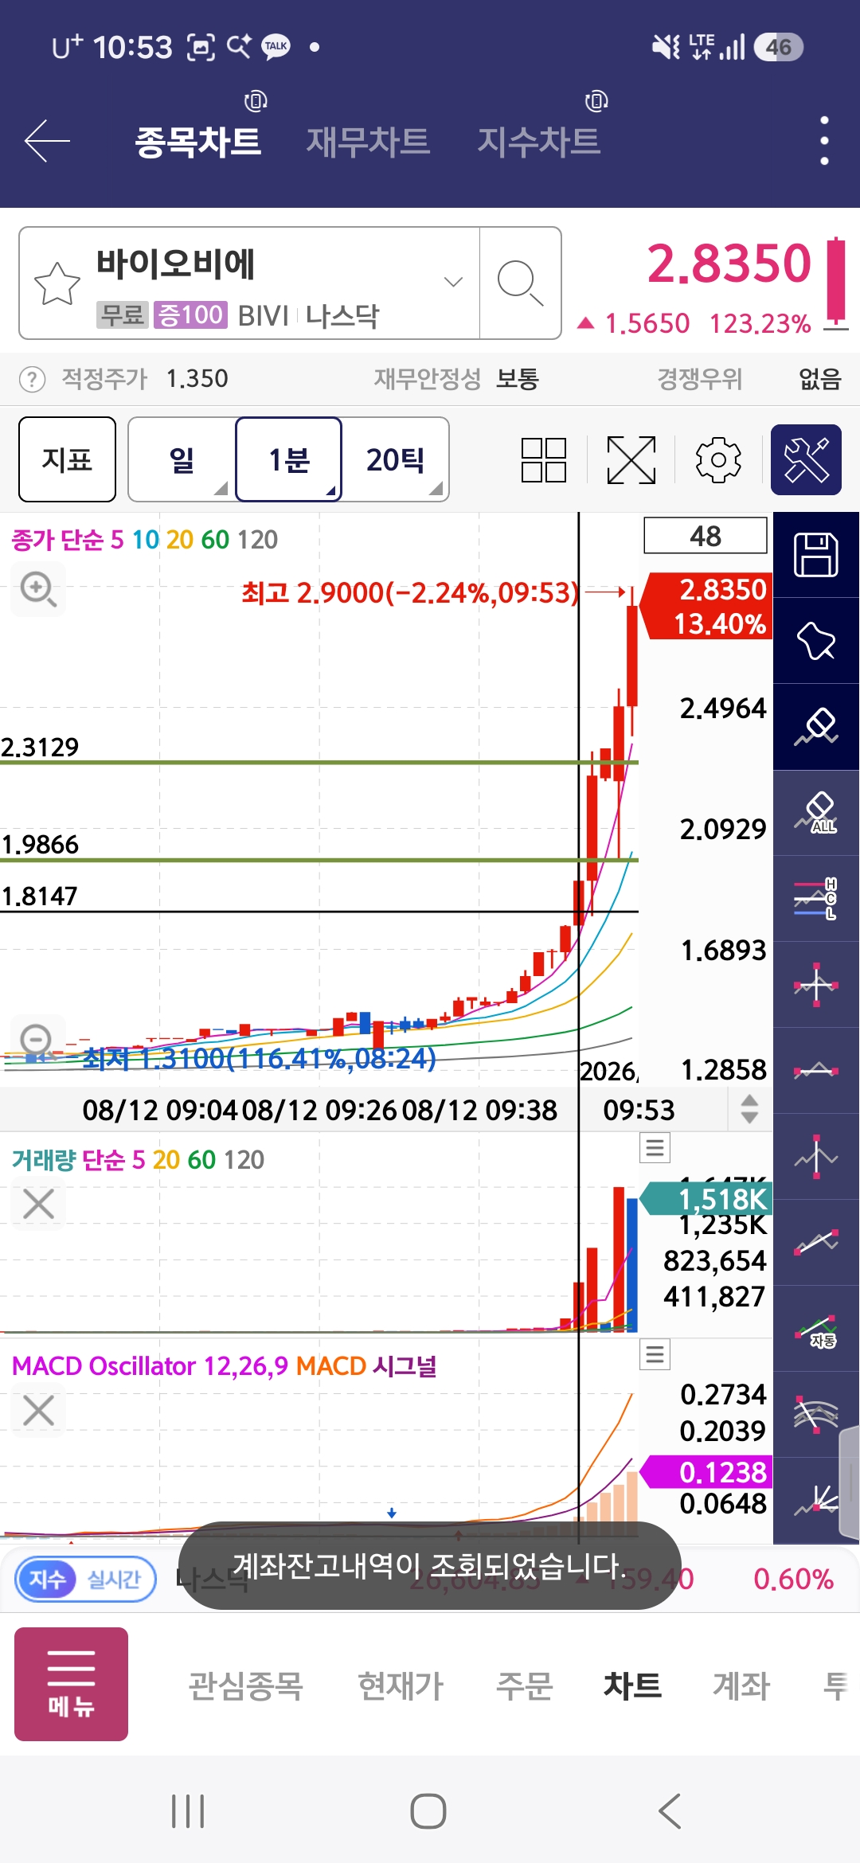860x1863 pixels.
Task: Go back with the top-left arrow
Action: tap(48, 141)
